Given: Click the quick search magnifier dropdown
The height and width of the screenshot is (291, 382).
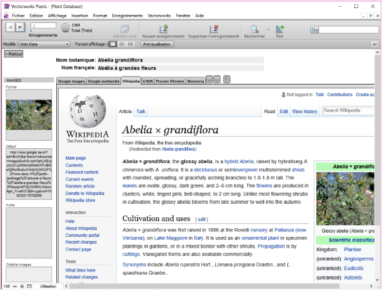Looking at the screenshot, I should (x=314, y=30).
